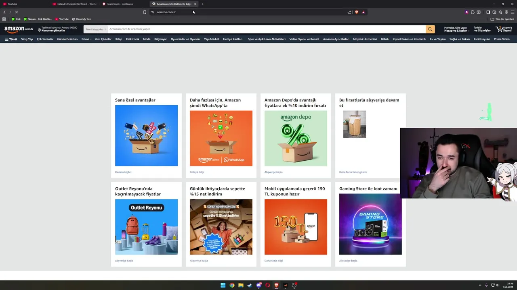The width and height of the screenshot is (517, 290).
Task: Open Opera from the taskbar
Action: 267,285
